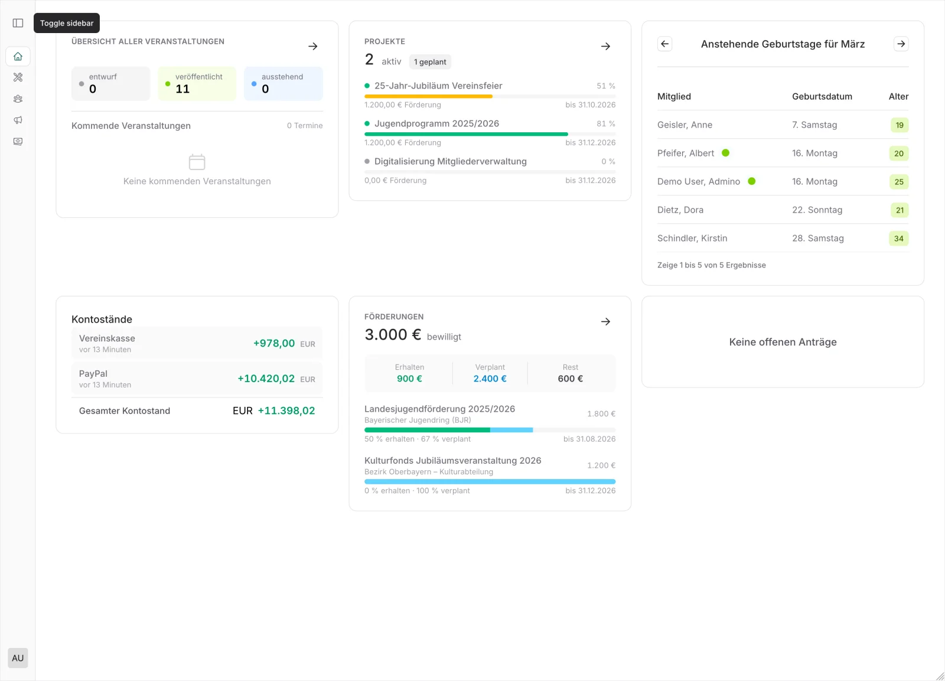Sort by the Mitglied column header
945x681 pixels.
(x=674, y=96)
